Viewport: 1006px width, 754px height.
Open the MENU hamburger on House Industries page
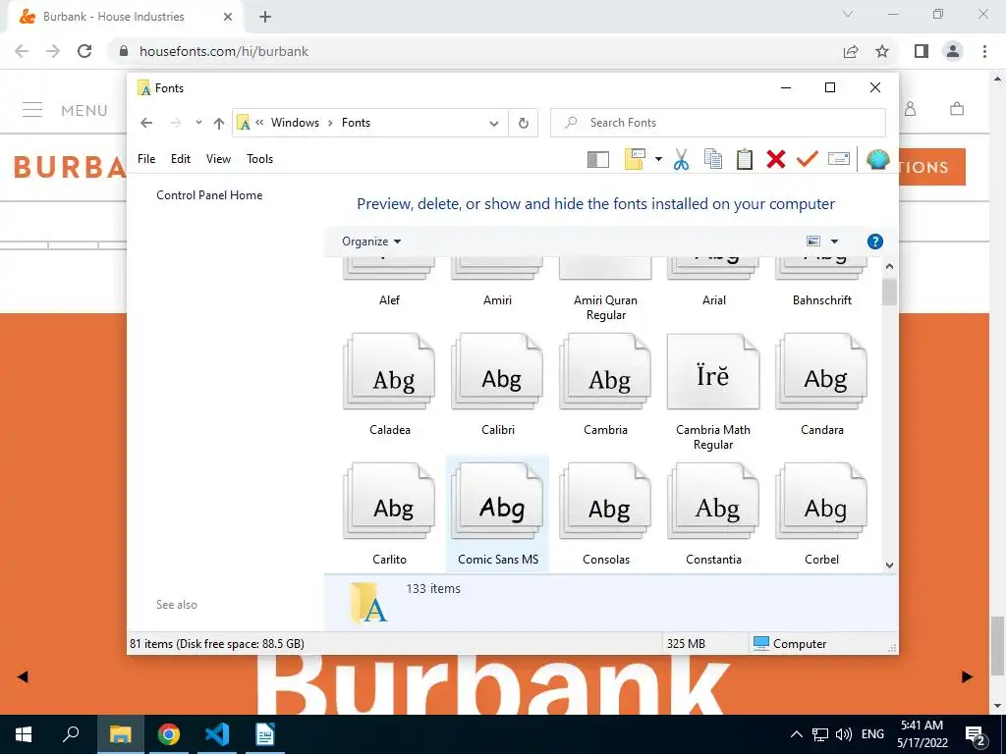click(32, 110)
